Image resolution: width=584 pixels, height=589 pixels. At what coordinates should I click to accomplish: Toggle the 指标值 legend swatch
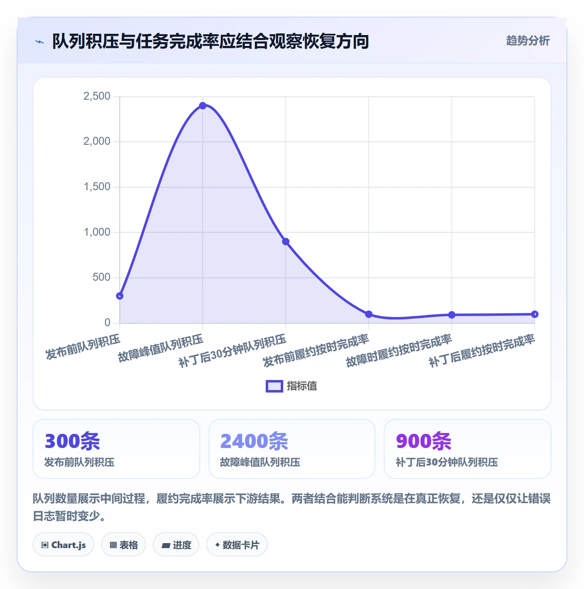274,386
